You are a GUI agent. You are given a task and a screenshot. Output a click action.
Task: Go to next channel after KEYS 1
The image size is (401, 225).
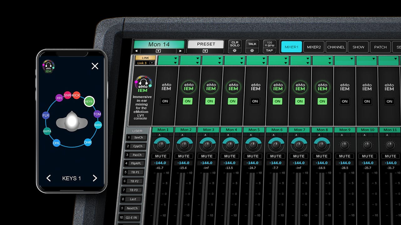click(95, 178)
